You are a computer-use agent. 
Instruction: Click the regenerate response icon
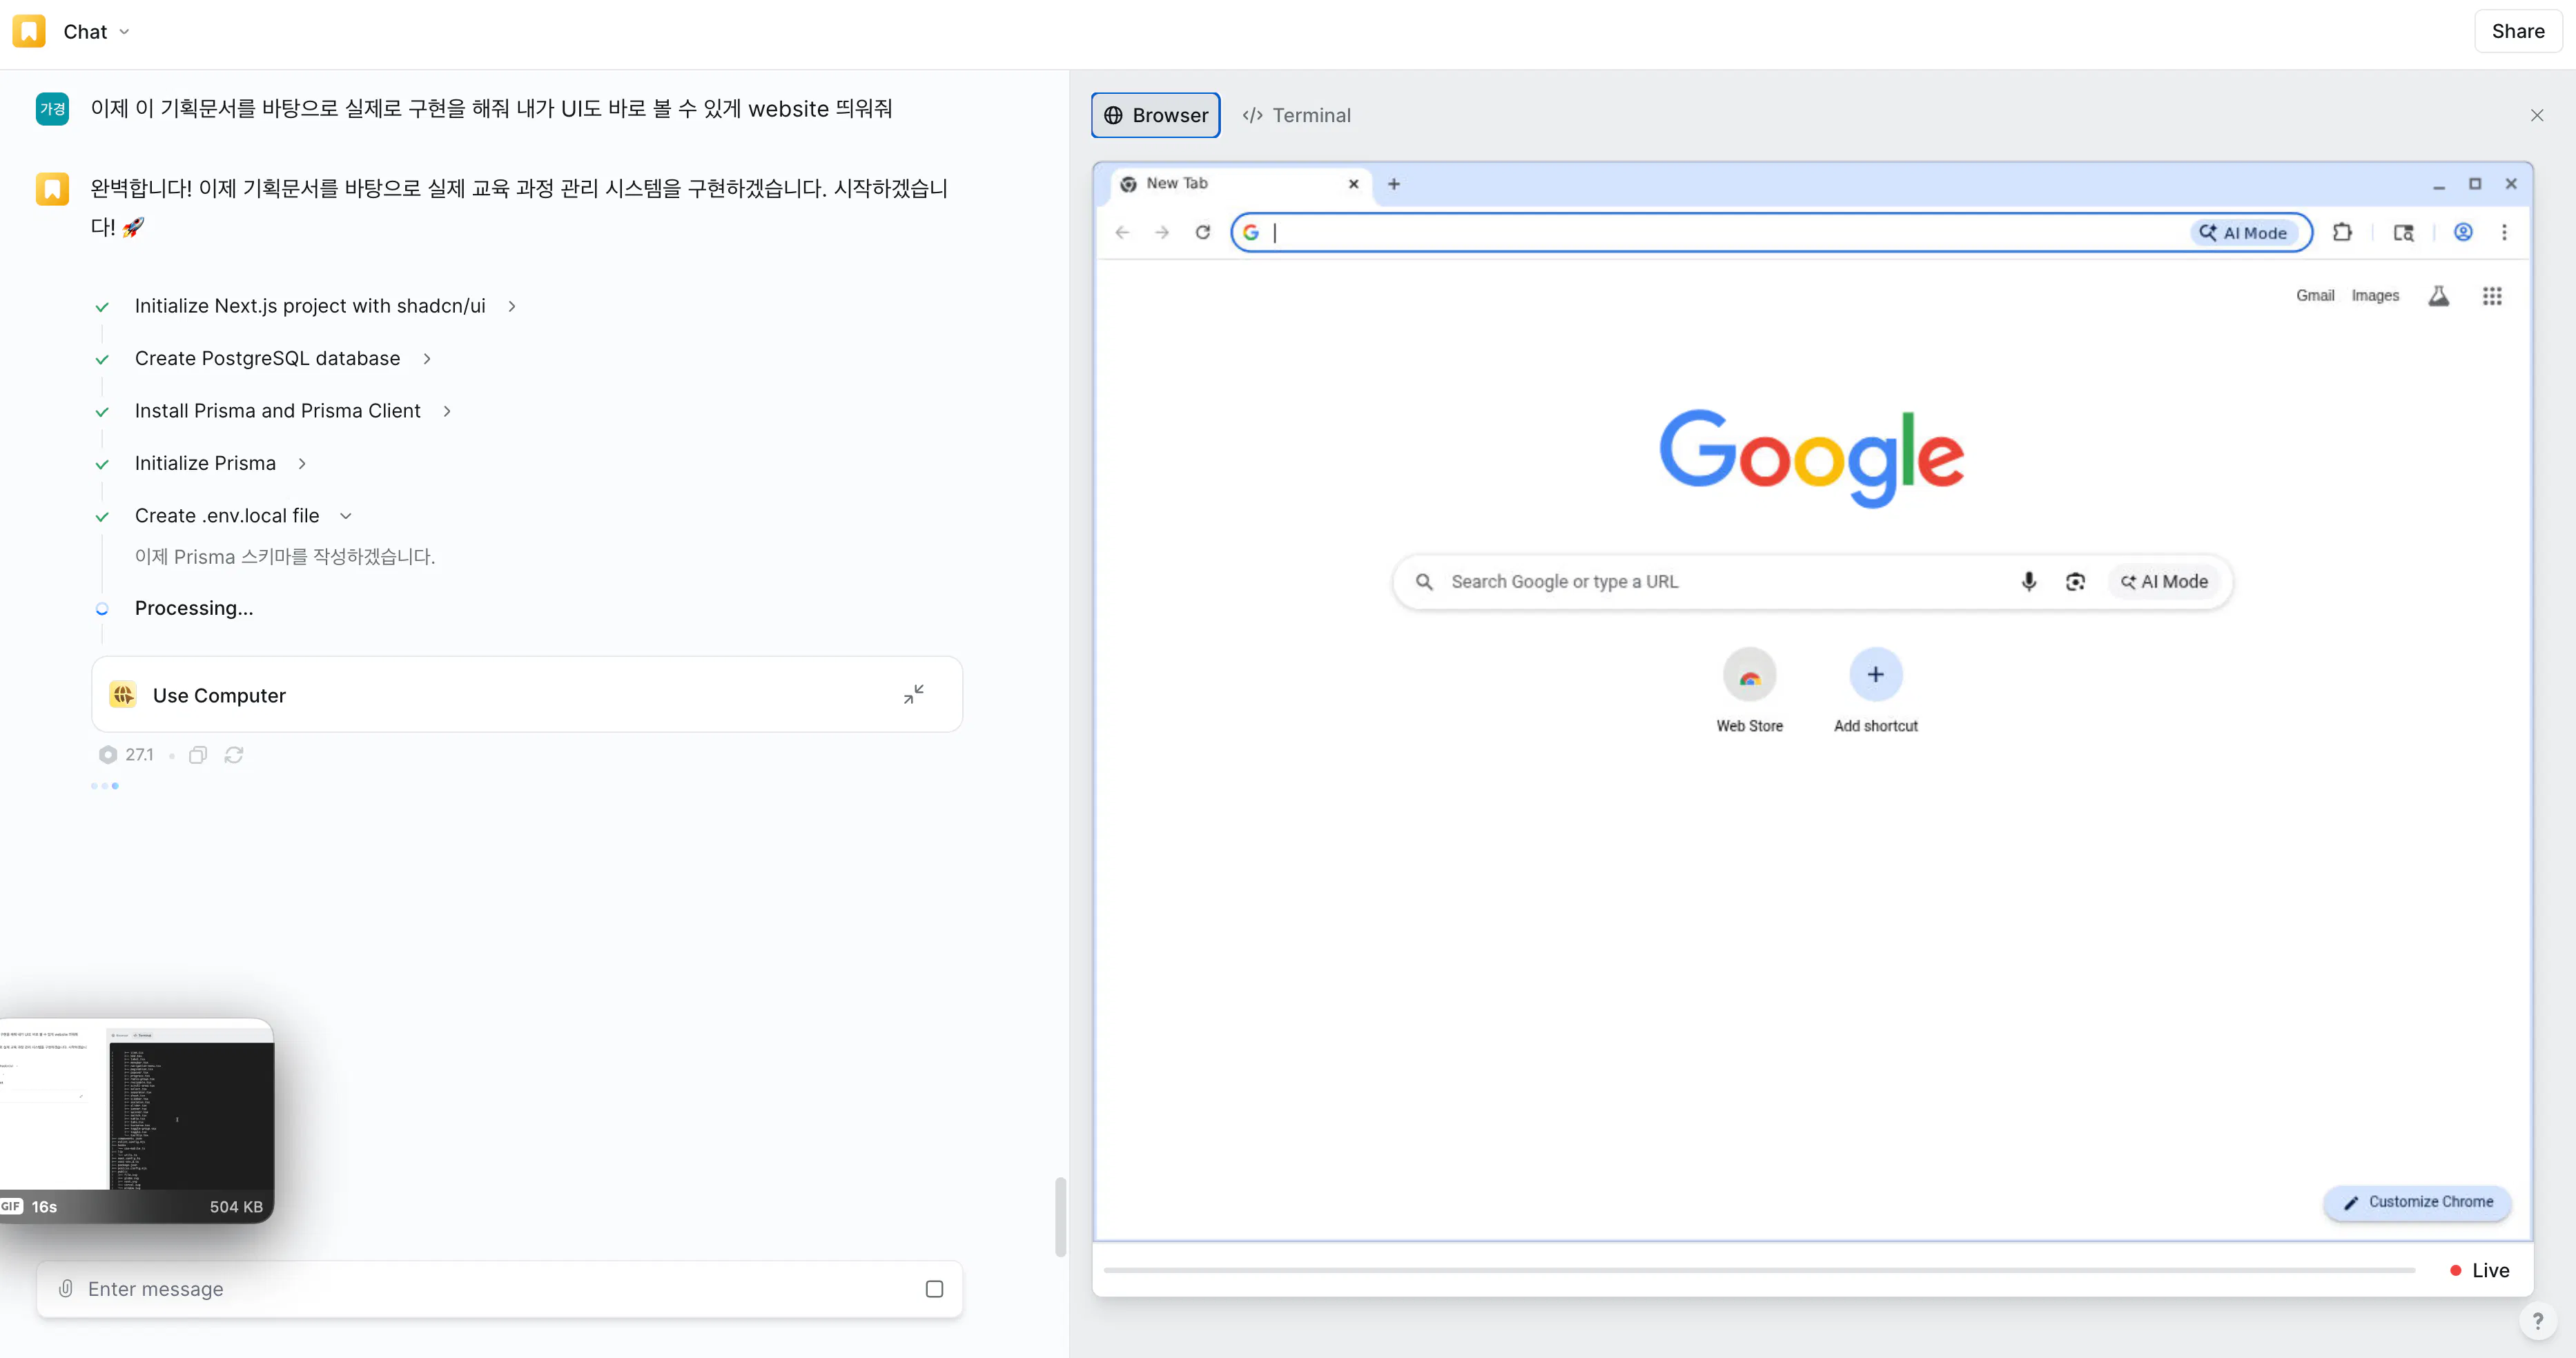click(234, 755)
